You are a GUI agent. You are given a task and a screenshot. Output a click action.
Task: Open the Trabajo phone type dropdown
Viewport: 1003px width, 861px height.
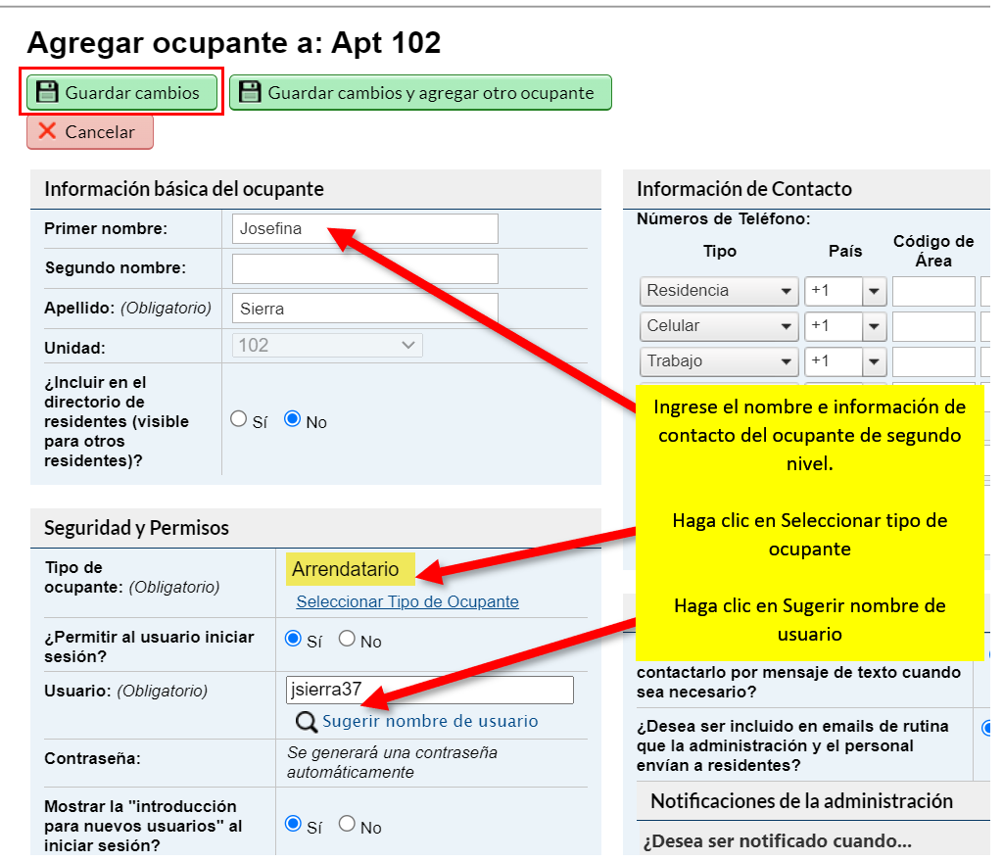719,361
